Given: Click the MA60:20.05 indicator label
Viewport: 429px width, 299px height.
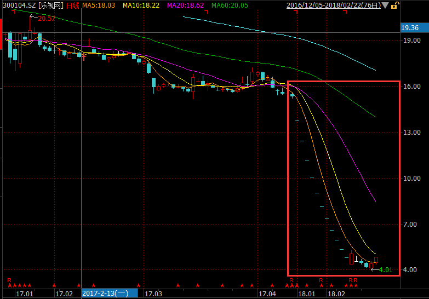Looking at the screenshot, I should (230, 5).
